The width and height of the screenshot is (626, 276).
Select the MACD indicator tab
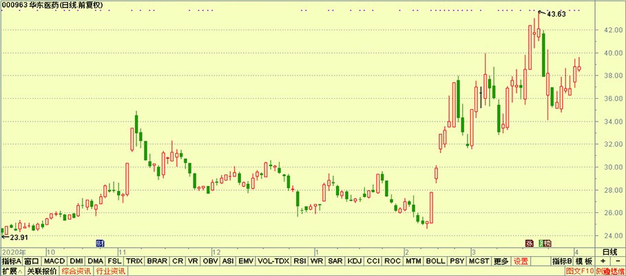54,262
